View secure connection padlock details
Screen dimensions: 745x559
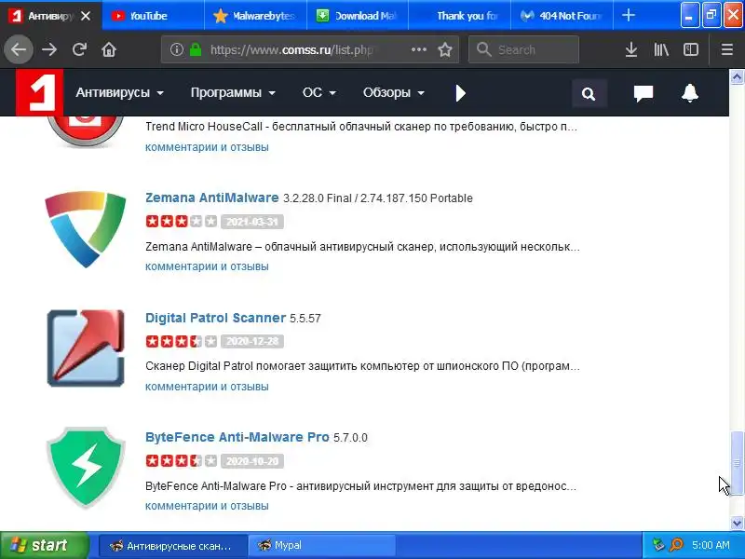pyautogui.click(x=196, y=49)
